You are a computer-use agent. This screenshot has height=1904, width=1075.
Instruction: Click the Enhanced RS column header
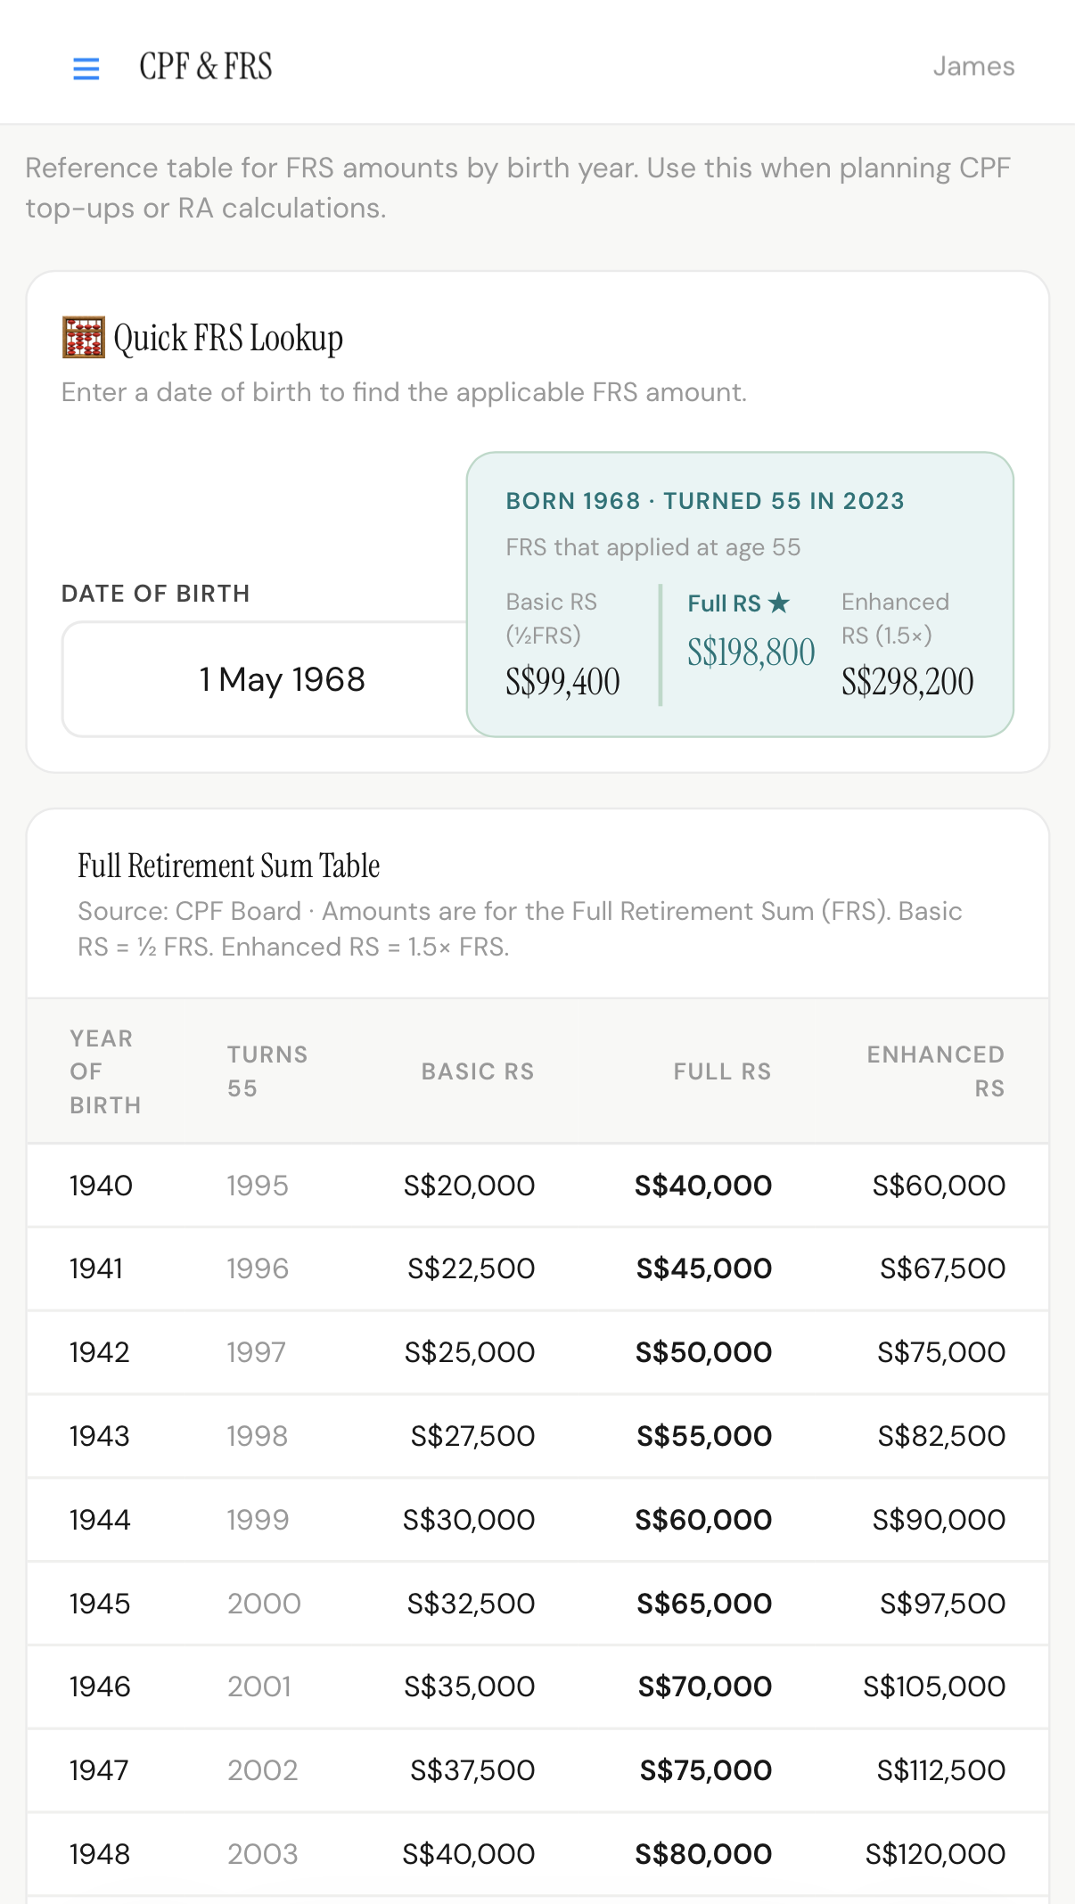point(936,1071)
